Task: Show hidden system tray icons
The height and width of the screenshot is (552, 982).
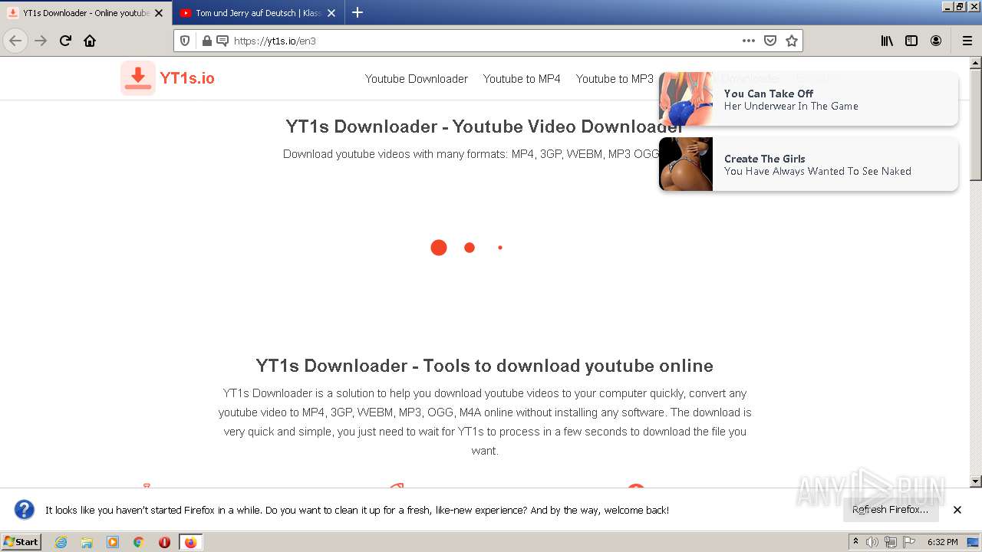Action: tap(856, 542)
